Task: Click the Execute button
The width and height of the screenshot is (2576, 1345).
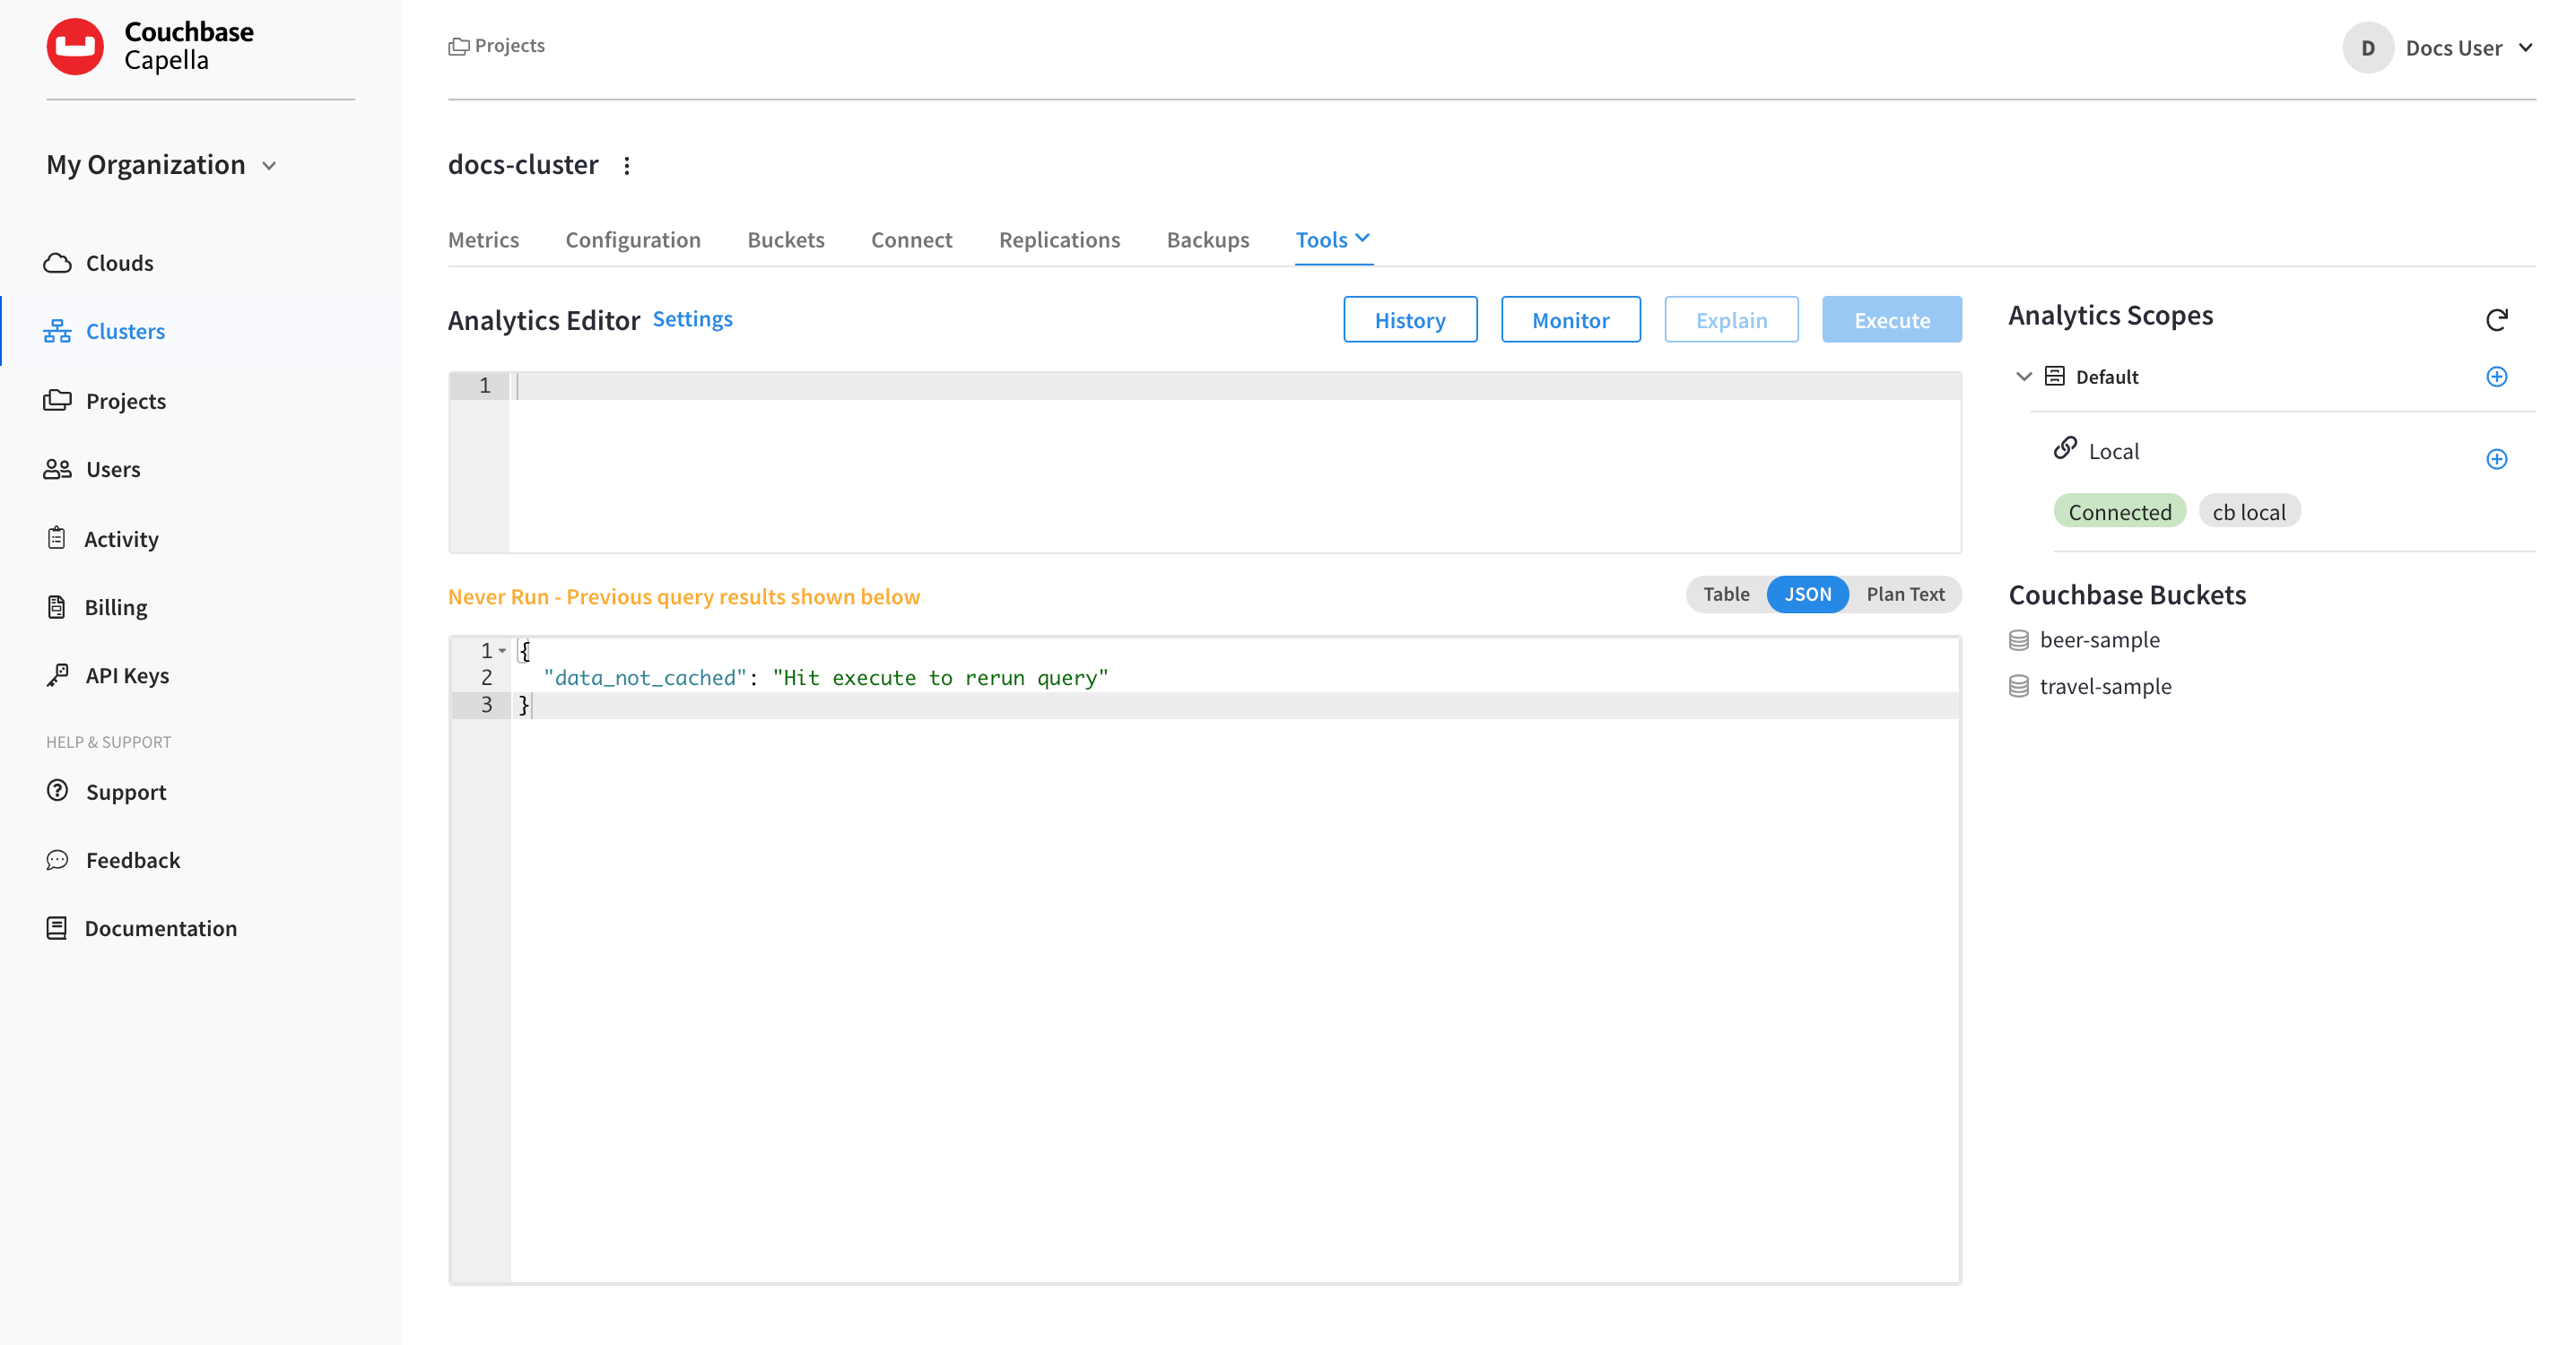Action: coord(1891,319)
